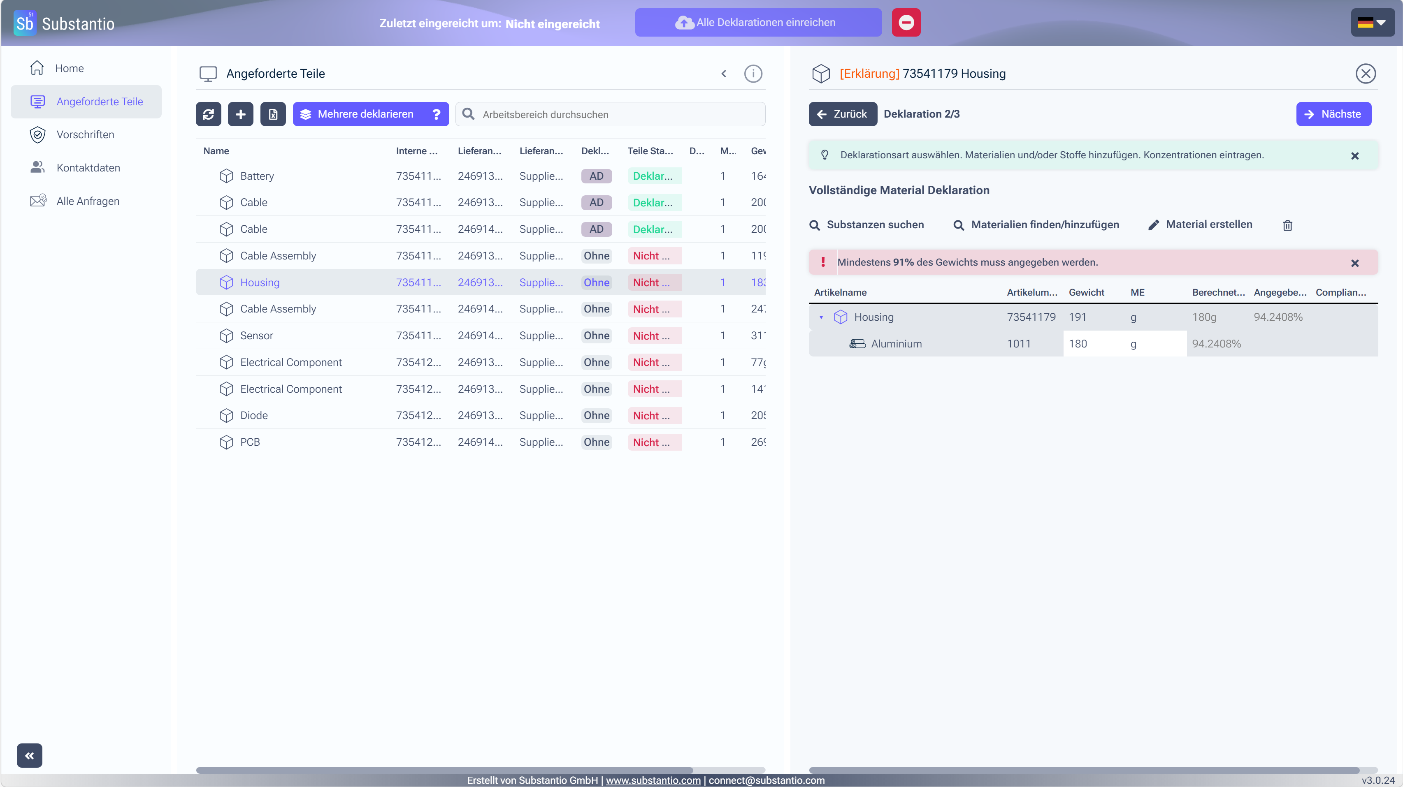Collapse the sidebar with double-chevron icon
1403x787 pixels.
[29, 755]
